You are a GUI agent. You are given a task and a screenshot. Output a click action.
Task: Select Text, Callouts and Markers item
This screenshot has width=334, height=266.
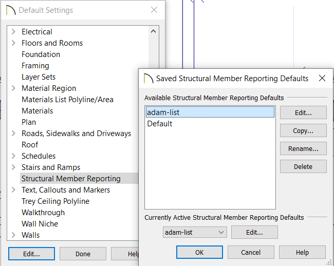tap(66, 190)
